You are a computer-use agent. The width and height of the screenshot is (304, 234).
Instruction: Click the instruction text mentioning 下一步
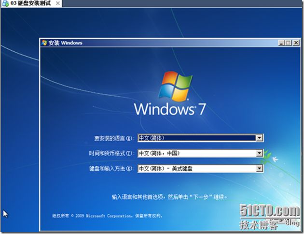click(169, 197)
